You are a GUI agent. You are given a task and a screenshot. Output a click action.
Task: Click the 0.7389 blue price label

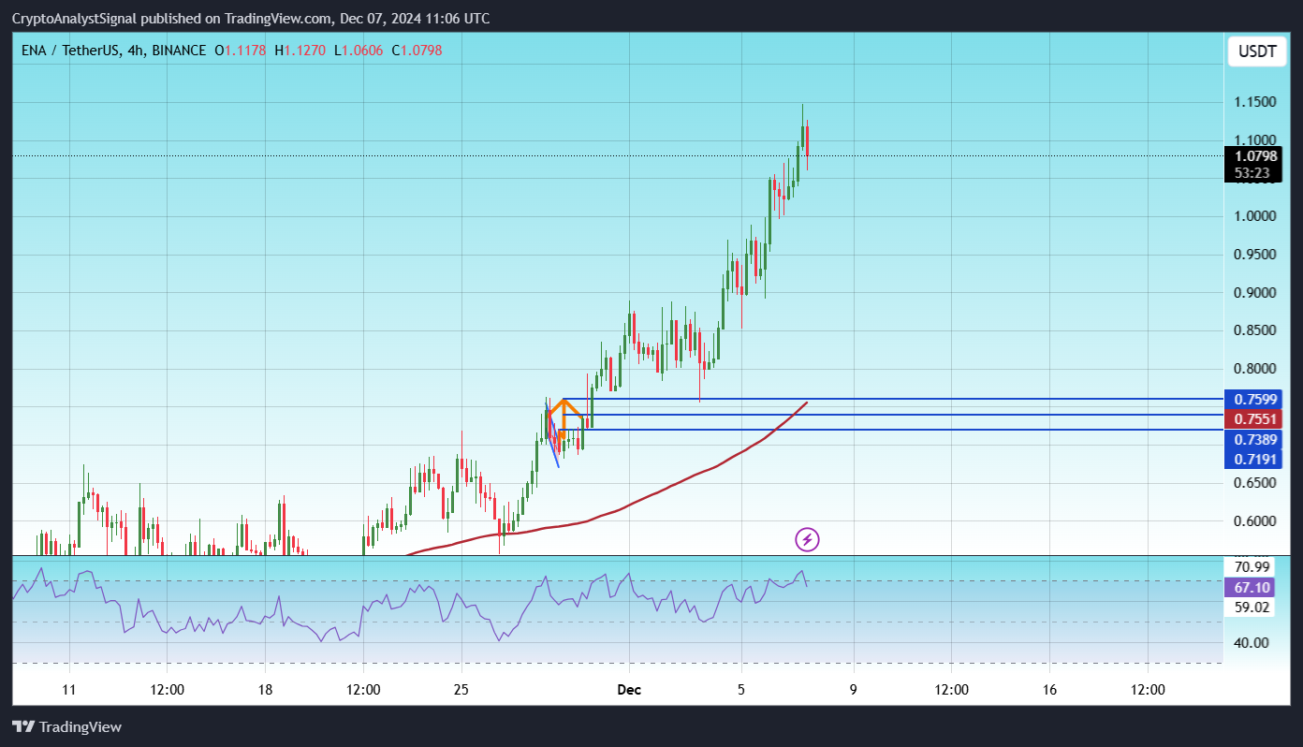[1255, 439]
